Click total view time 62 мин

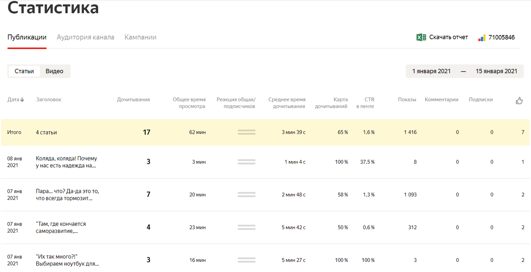click(x=197, y=132)
